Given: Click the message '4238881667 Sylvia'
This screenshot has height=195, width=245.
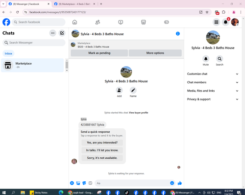Looking at the screenshot, I should (x=93, y=125).
